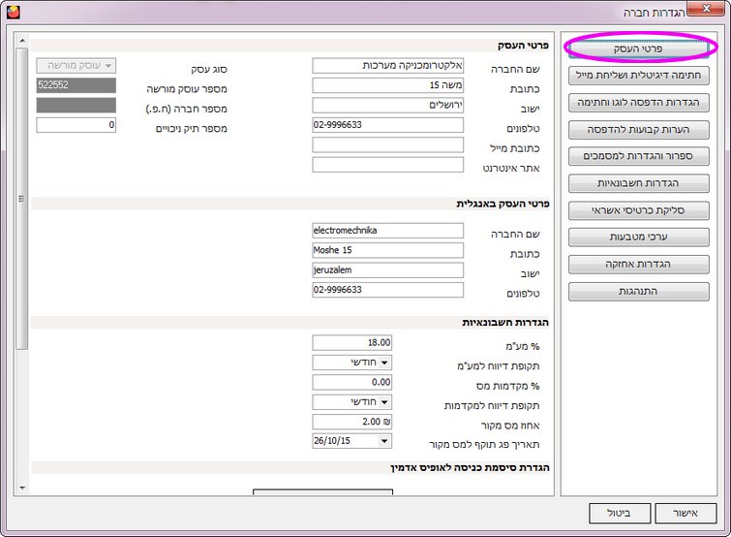731x537 pixels.
Task: Switch to חתימה דיגיטלית ושליחת מייל section
Action: pos(638,75)
